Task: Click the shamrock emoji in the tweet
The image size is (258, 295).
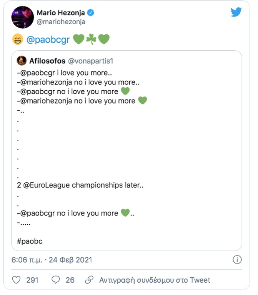Action: [x=91, y=39]
